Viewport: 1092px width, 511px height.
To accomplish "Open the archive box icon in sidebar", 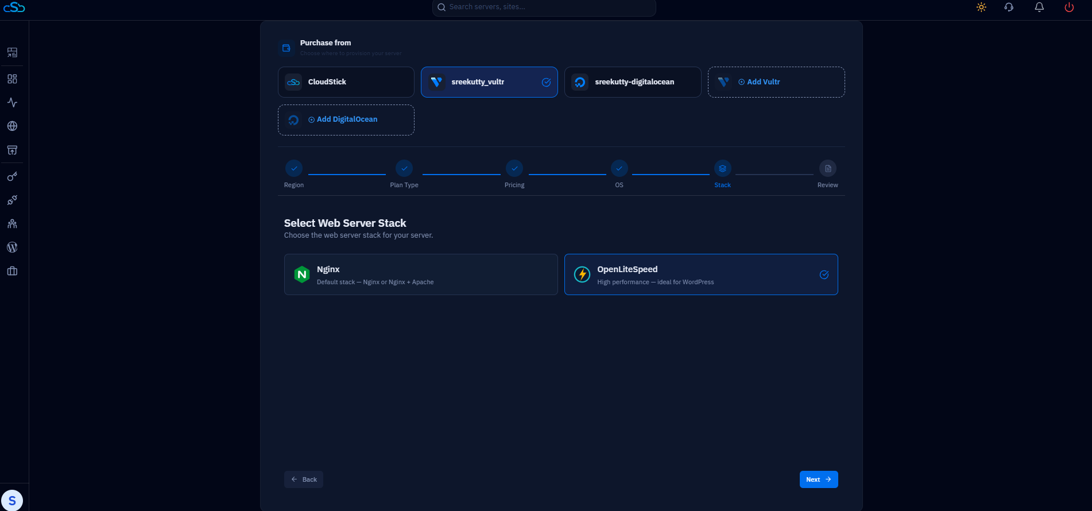I will click(12, 150).
